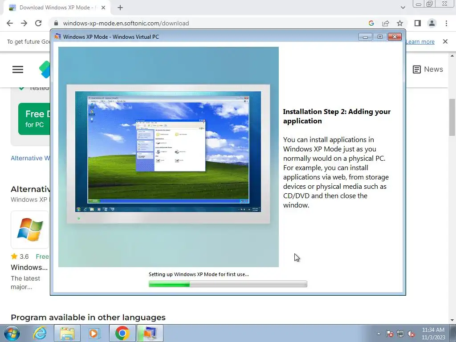The image size is (456, 342).
Task: Click the address bar URL
Action: (126, 23)
